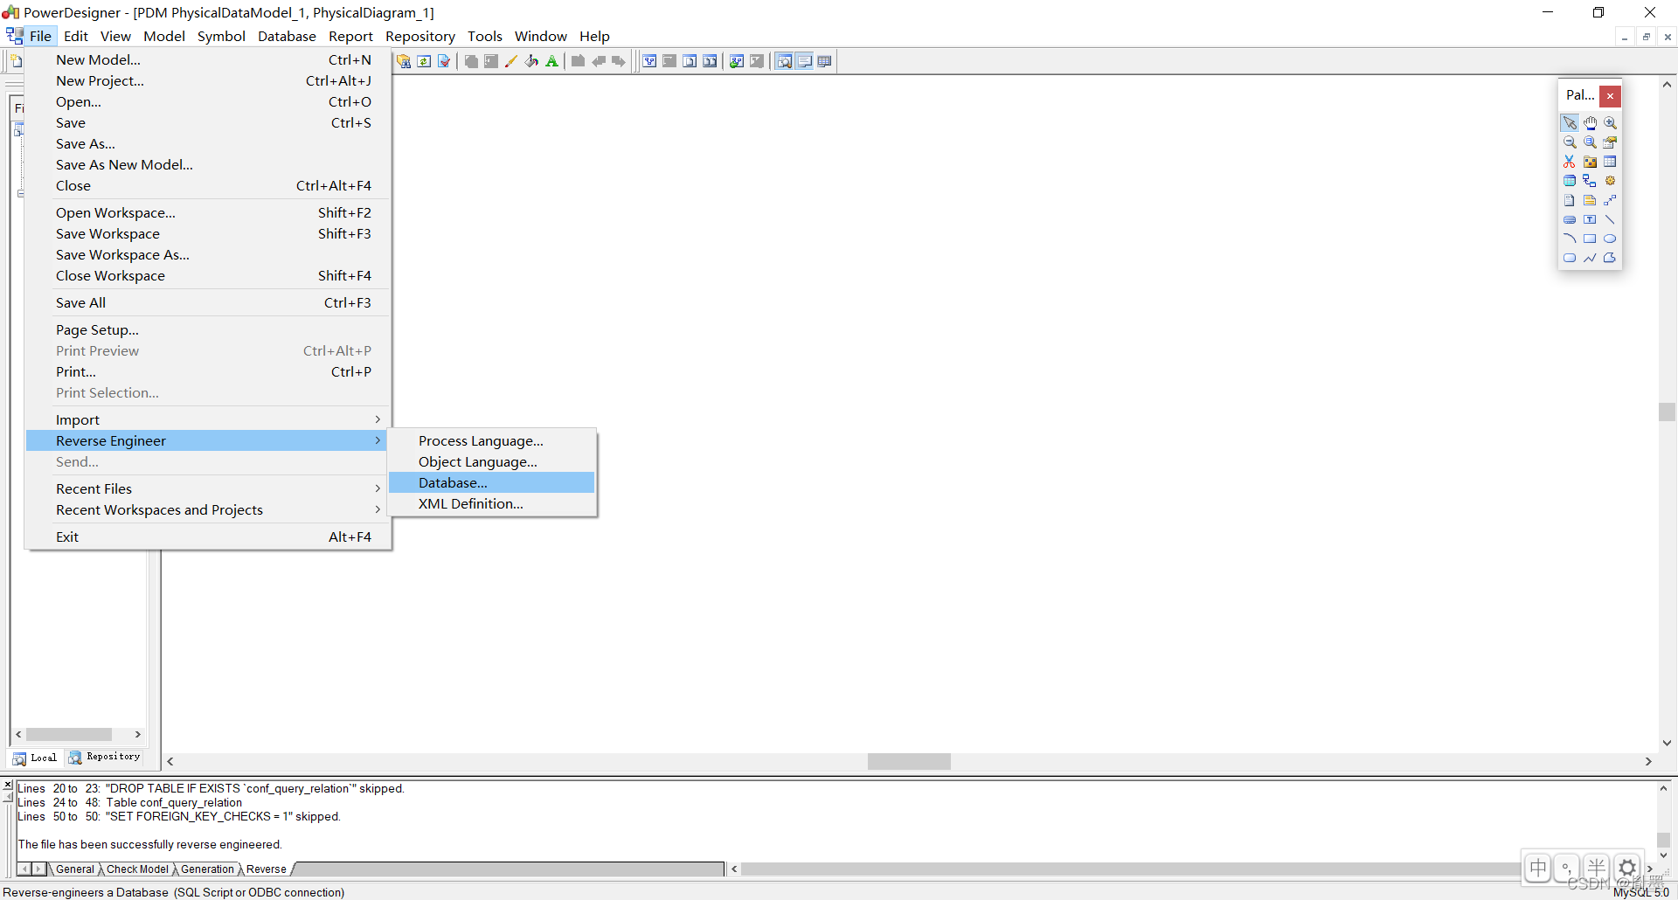Click the diagram horizontal scrollbar thumb

coord(909,762)
